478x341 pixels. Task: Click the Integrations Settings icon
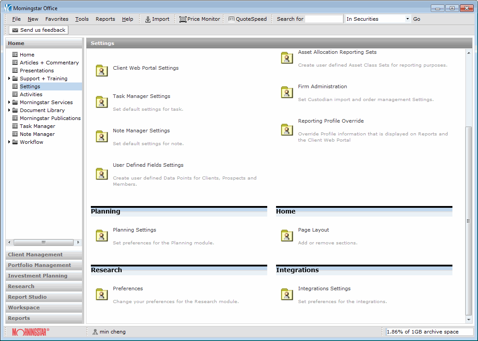click(x=287, y=294)
